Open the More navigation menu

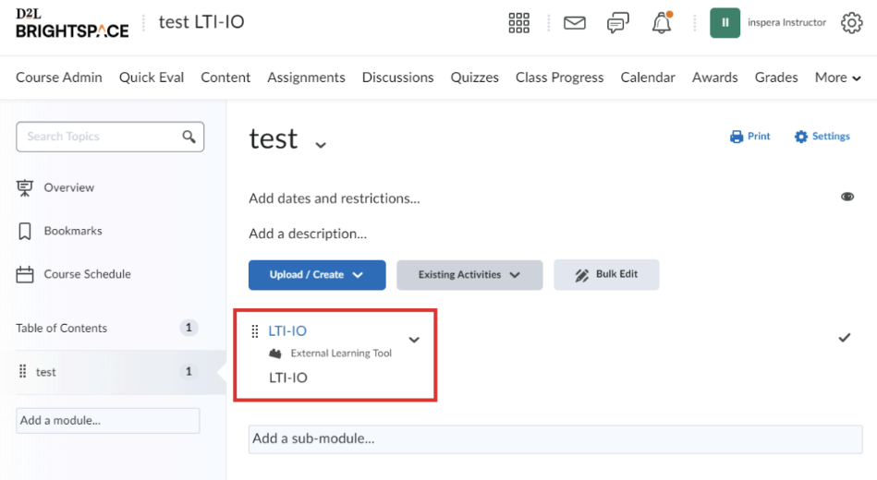(x=837, y=78)
